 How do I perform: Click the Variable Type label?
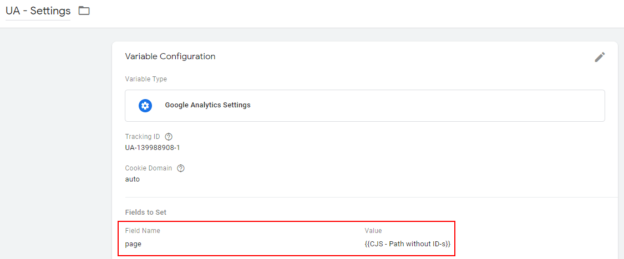coord(146,79)
